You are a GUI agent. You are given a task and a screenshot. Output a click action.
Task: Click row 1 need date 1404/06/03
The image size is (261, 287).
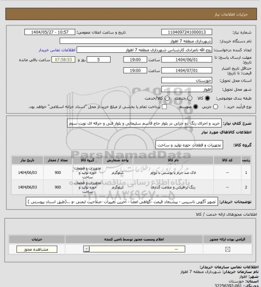pyautogui.click(x=27, y=172)
